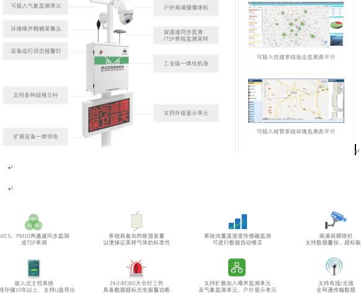Click the red alarm siren icon
361x293 pixels.
[136, 268]
